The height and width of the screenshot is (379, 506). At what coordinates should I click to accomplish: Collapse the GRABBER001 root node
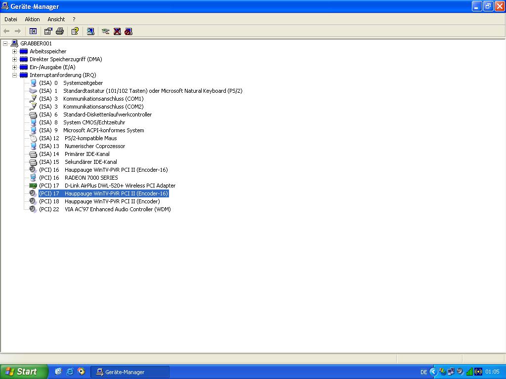(x=5, y=43)
